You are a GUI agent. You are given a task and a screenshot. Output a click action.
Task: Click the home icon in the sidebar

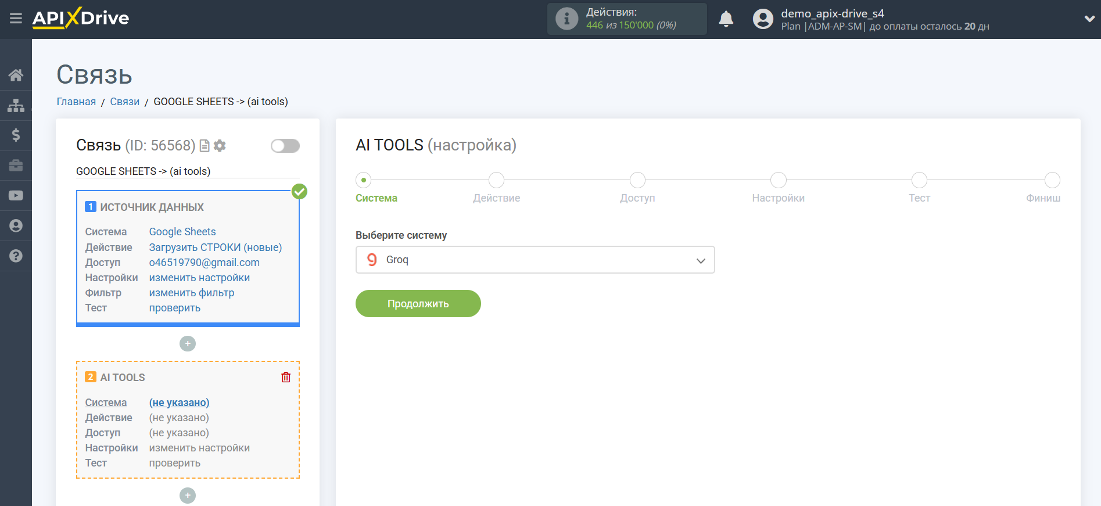16,75
